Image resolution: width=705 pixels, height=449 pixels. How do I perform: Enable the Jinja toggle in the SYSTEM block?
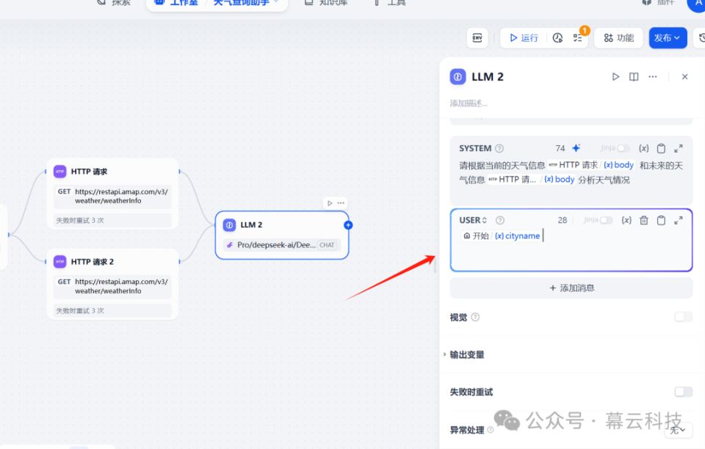tap(622, 148)
